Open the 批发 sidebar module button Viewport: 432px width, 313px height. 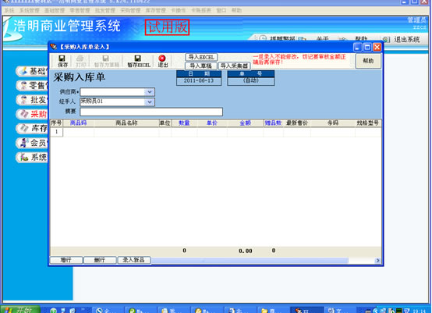32,100
